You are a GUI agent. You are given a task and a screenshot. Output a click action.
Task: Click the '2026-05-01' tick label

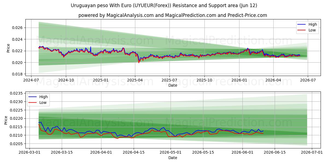(x=171, y=153)
